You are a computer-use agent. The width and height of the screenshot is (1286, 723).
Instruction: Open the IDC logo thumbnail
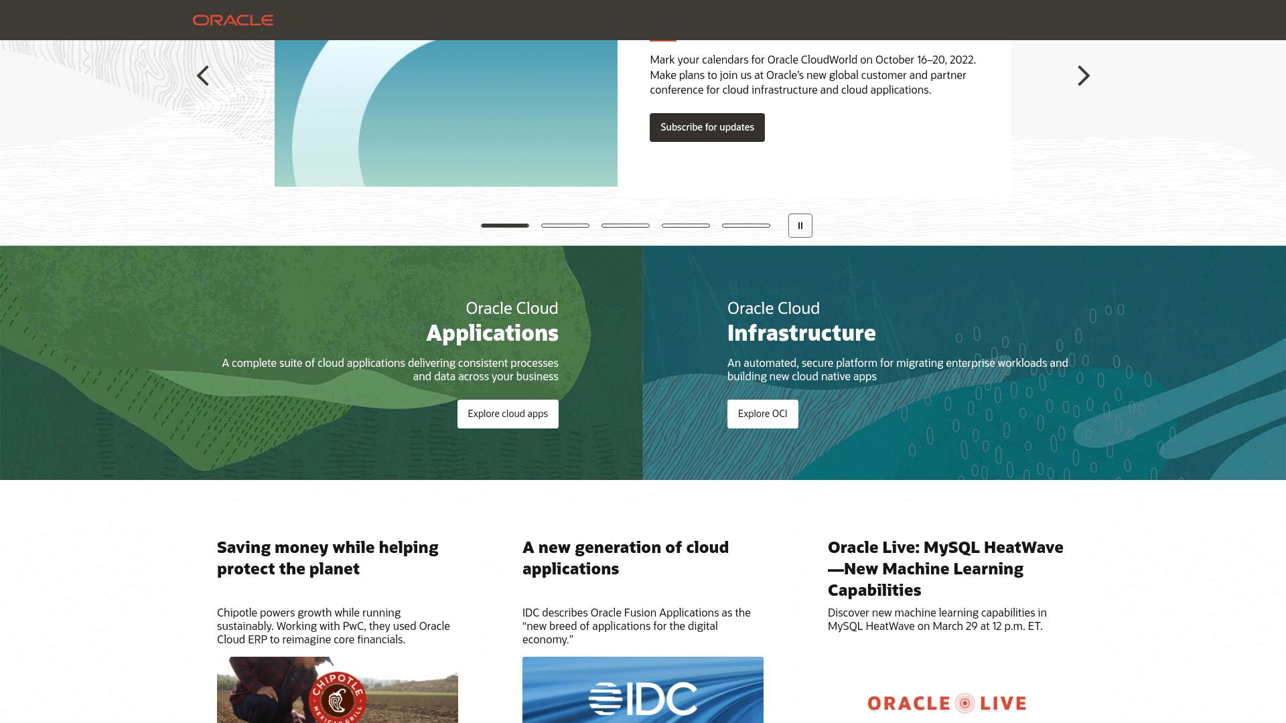click(x=643, y=690)
